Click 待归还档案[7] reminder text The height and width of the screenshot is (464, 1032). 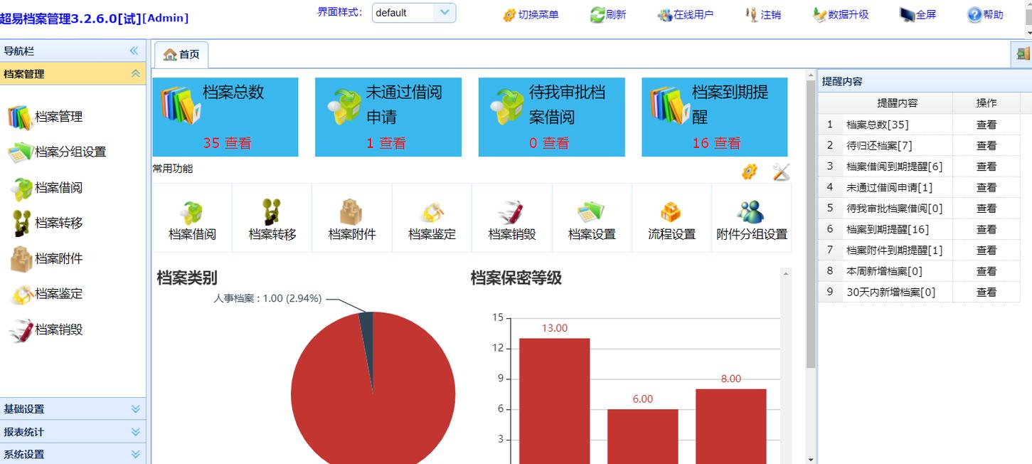click(x=879, y=145)
